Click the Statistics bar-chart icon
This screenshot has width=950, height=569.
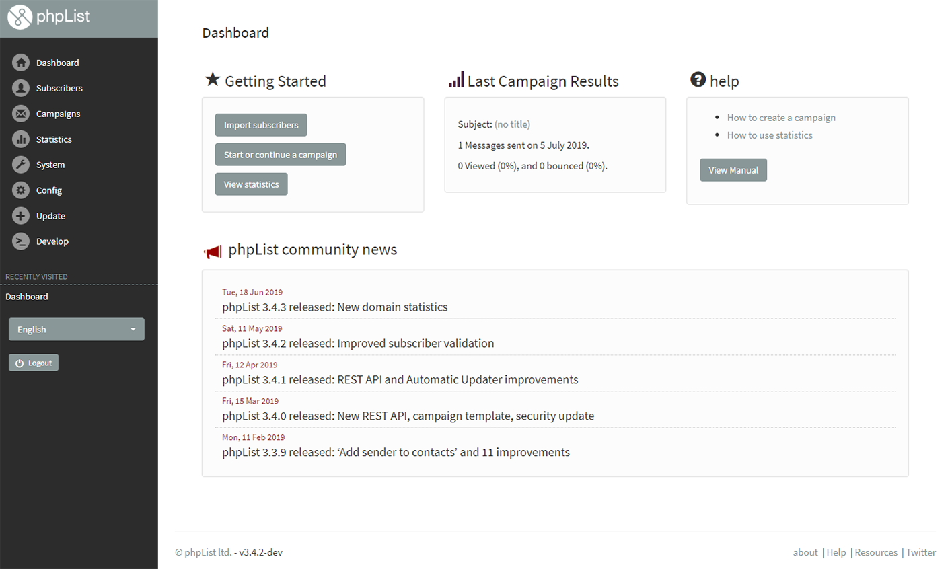click(20, 139)
